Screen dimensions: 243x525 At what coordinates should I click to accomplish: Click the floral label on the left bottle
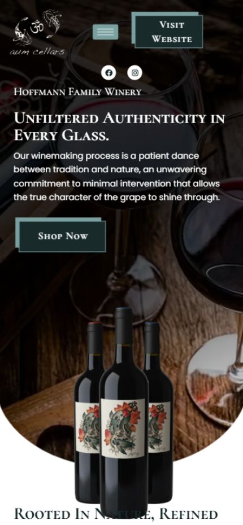[x=87, y=427]
